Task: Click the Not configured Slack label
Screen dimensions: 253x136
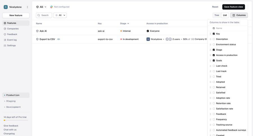Action: pos(62,7)
